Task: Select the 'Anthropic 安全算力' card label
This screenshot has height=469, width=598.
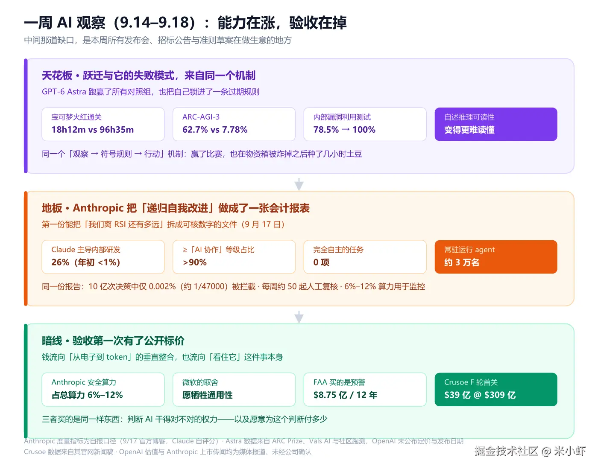Action: pos(84,382)
